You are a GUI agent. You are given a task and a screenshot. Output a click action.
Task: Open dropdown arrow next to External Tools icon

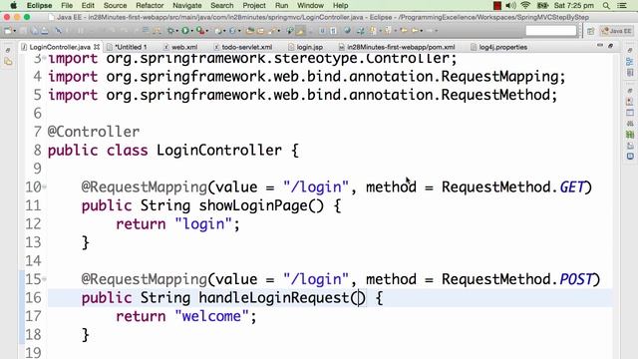(206, 31)
